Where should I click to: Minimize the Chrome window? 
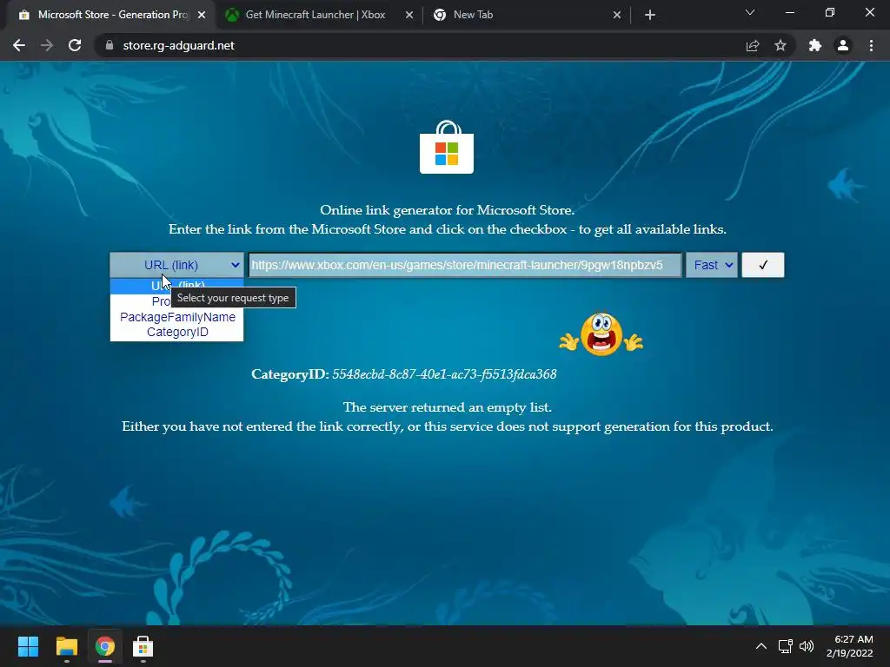(x=790, y=12)
